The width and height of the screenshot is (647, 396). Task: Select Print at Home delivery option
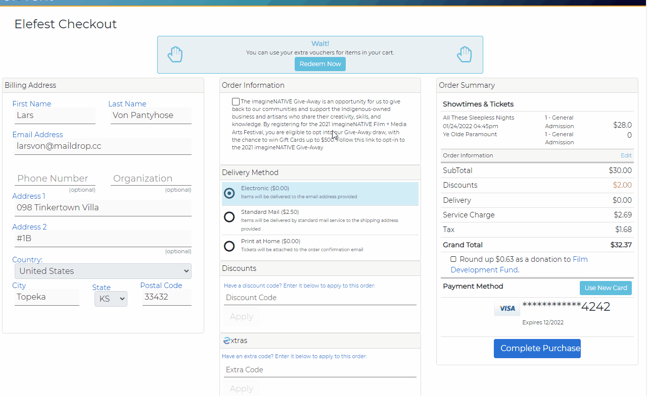[x=229, y=246]
